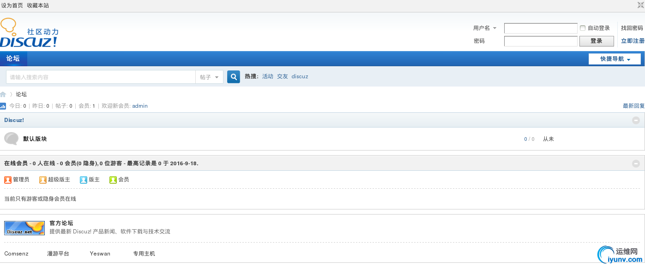Click the 论坛 breadcrumb link
Image resolution: width=645 pixels, height=267 pixels.
[x=21, y=94]
